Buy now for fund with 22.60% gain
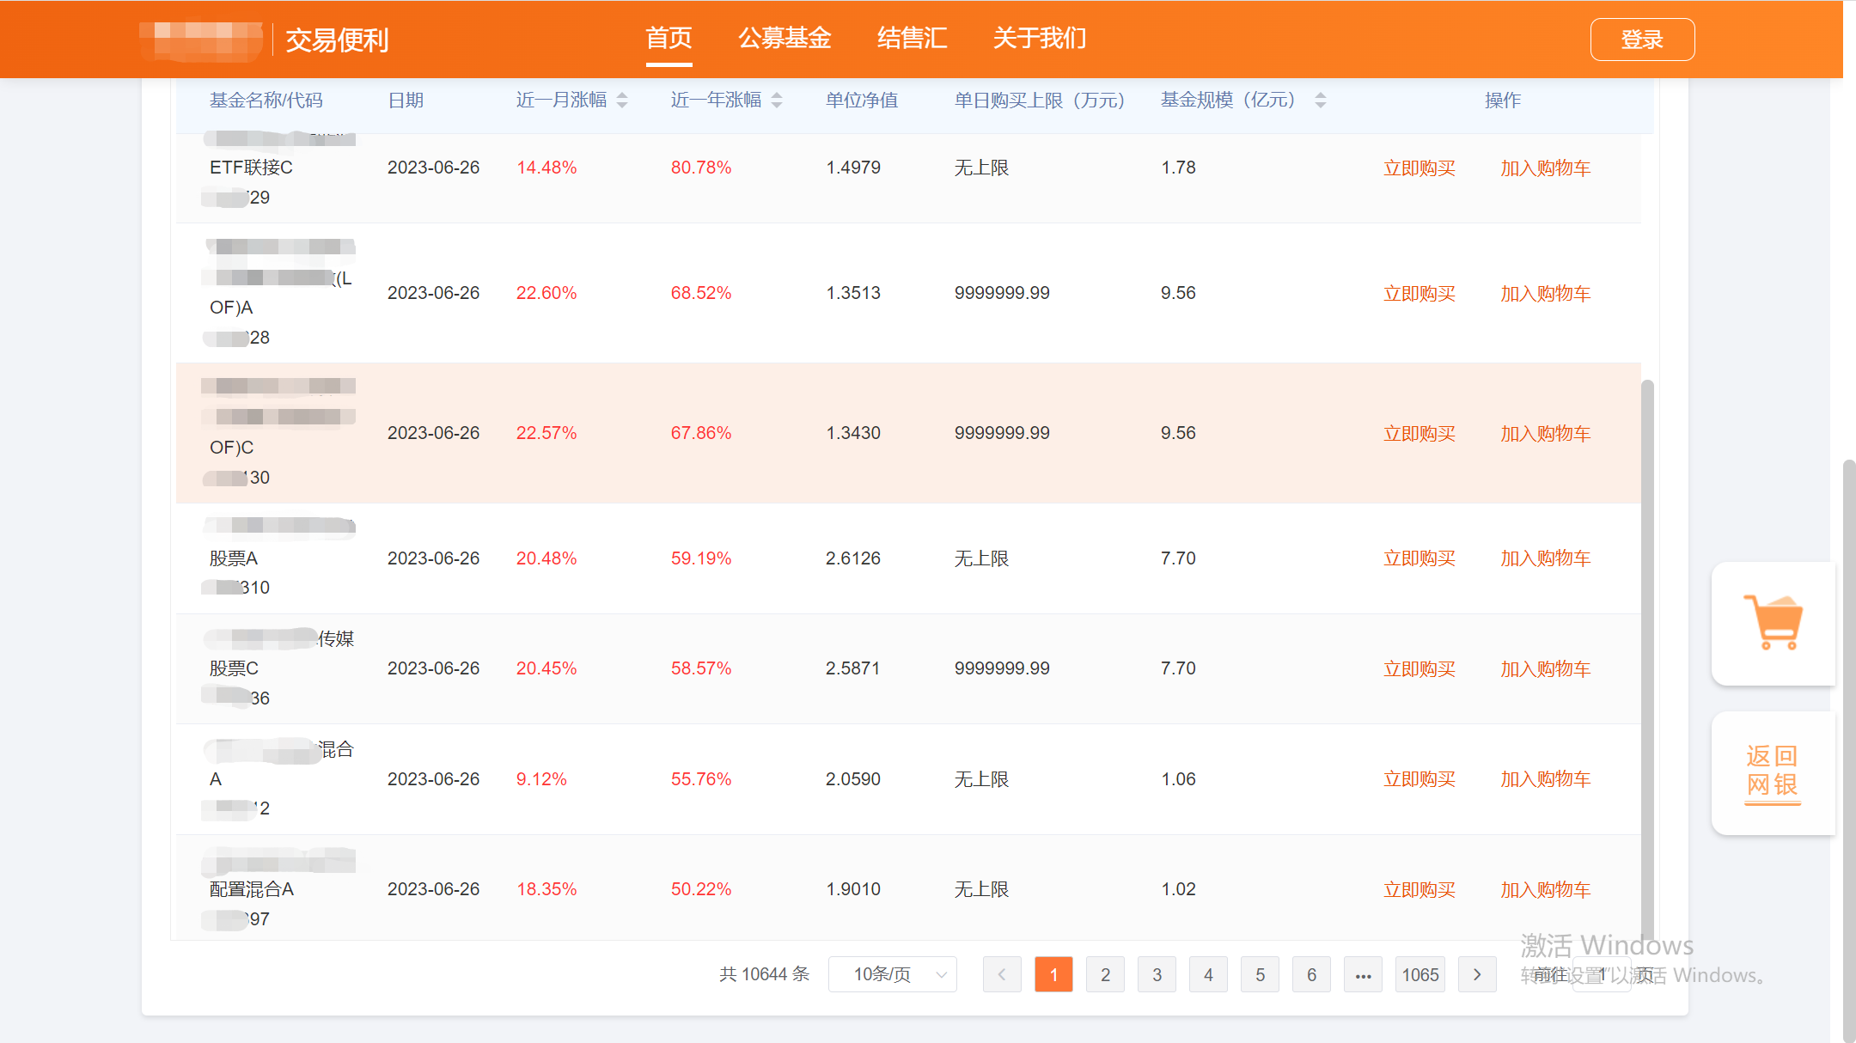 pyautogui.click(x=1419, y=294)
